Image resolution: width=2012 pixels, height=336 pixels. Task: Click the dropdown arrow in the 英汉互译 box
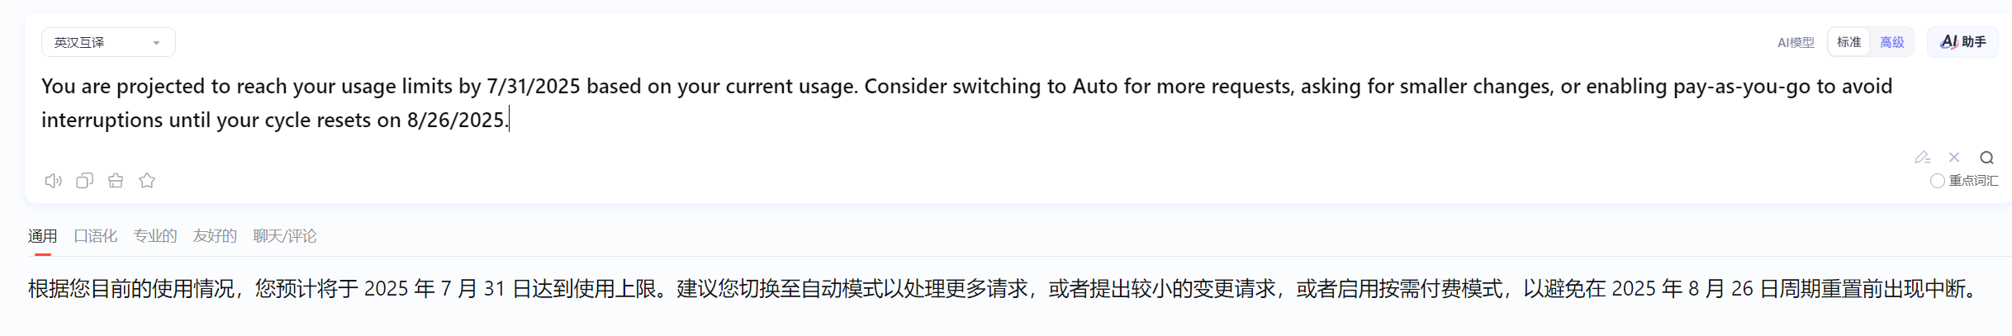tap(156, 43)
